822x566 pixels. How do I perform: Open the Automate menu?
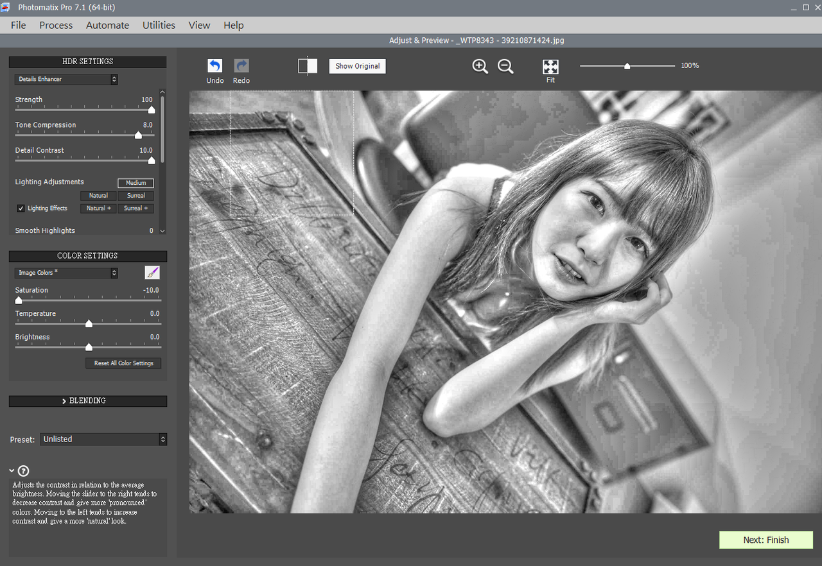[107, 25]
